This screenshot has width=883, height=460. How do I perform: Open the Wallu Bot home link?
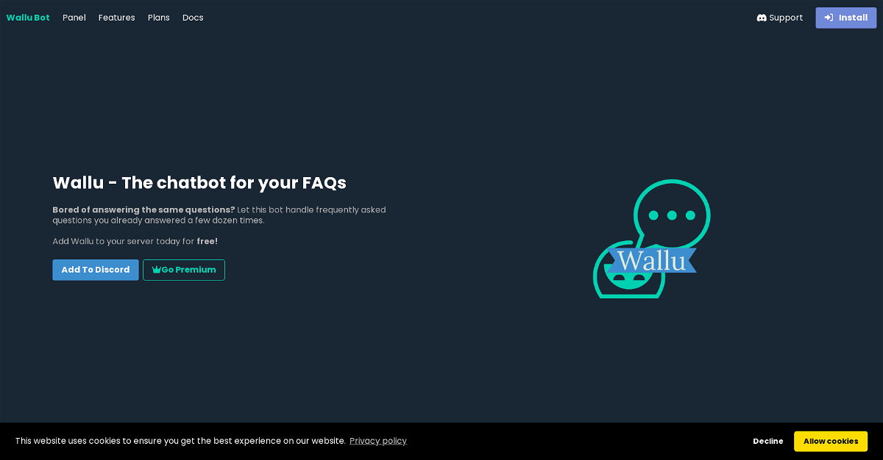pyautogui.click(x=28, y=18)
